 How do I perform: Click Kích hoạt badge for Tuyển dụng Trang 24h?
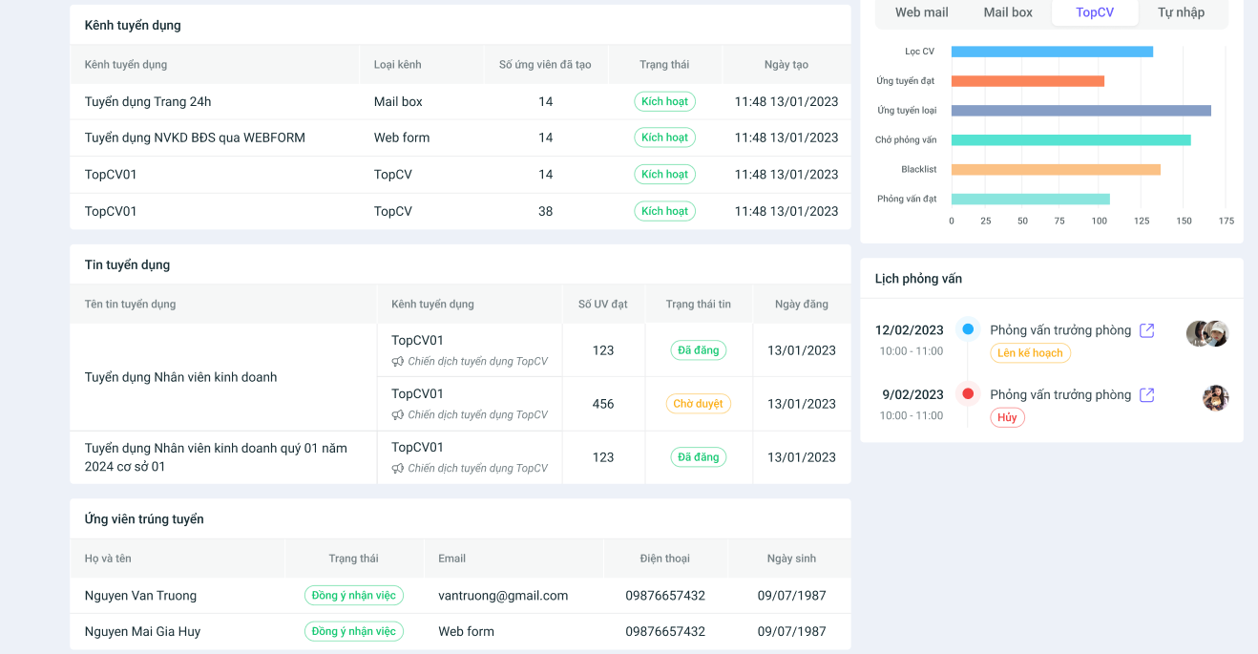(x=664, y=101)
